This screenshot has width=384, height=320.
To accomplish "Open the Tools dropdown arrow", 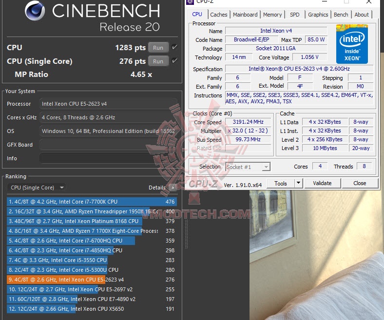I will [x=299, y=183].
